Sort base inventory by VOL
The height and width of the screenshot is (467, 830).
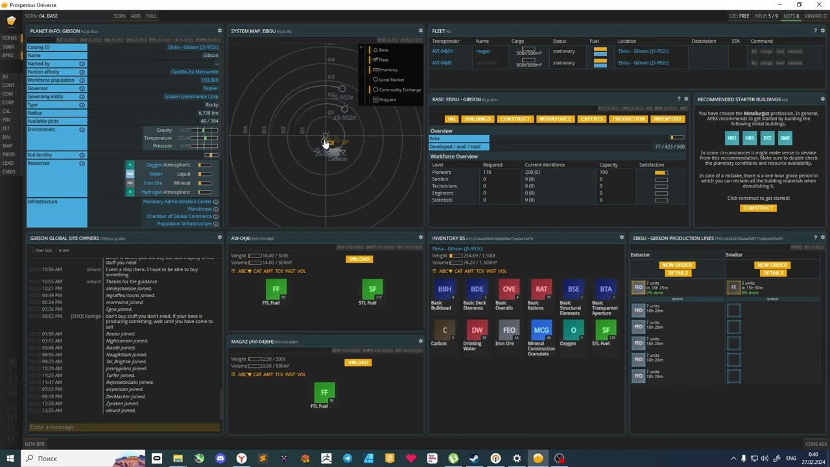click(503, 271)
